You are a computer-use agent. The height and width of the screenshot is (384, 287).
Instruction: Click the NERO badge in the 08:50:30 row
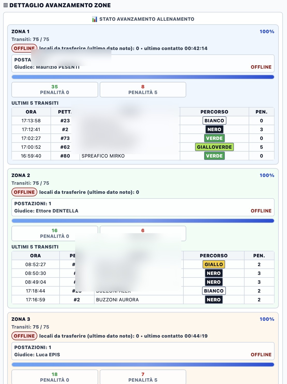214,273
